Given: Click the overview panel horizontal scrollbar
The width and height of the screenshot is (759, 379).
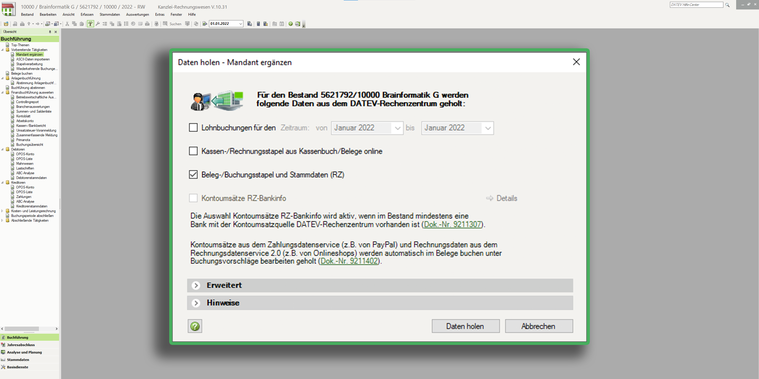Looking at the screenshot, I should (22, 329).
